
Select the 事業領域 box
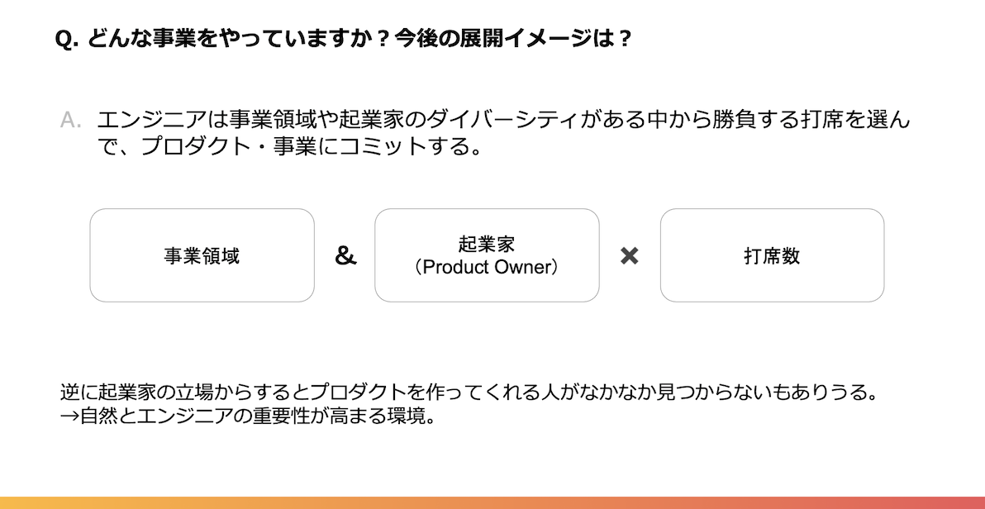[x=202, y=255]
